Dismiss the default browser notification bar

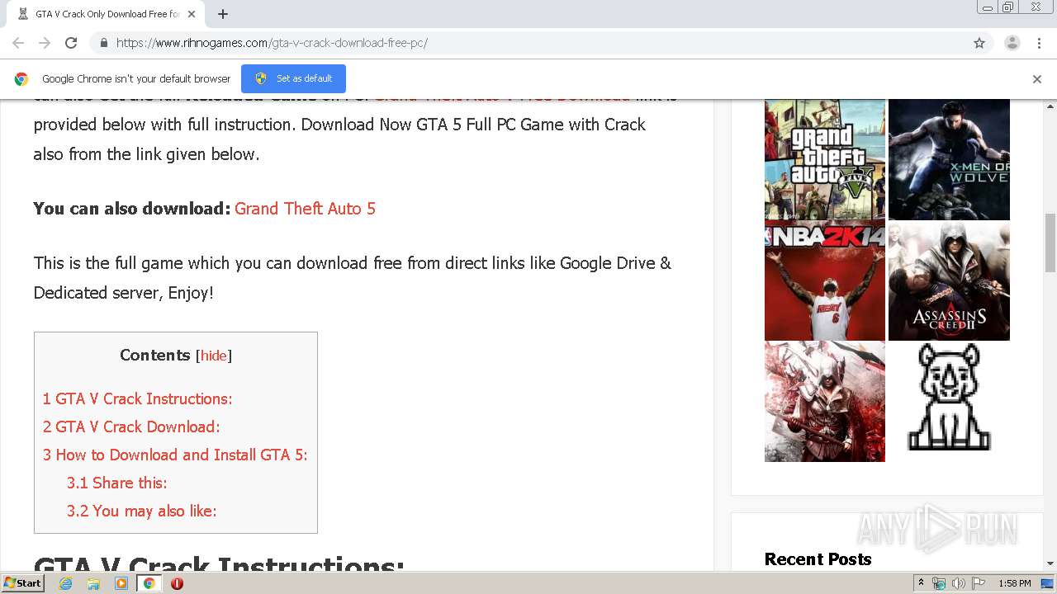click(x=1037, y=79)
